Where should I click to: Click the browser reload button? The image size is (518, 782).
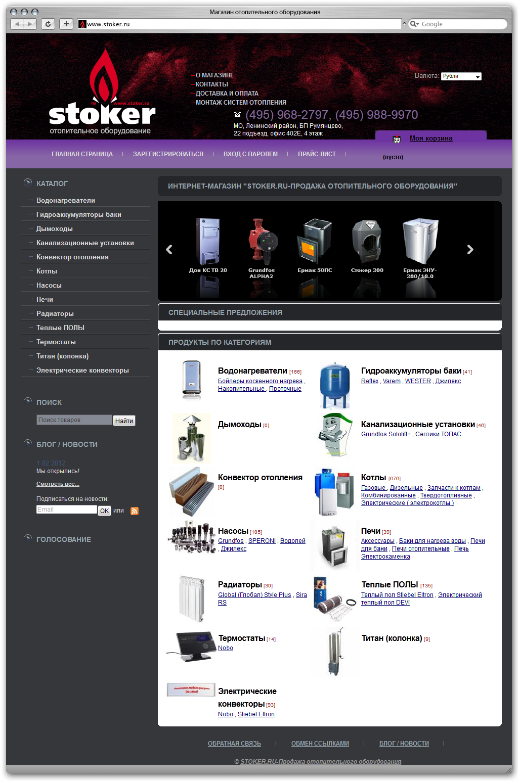(x=48, y=24)
